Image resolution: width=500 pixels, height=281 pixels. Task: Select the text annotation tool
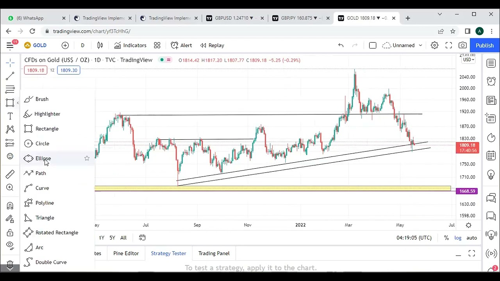tap(10, 116)
